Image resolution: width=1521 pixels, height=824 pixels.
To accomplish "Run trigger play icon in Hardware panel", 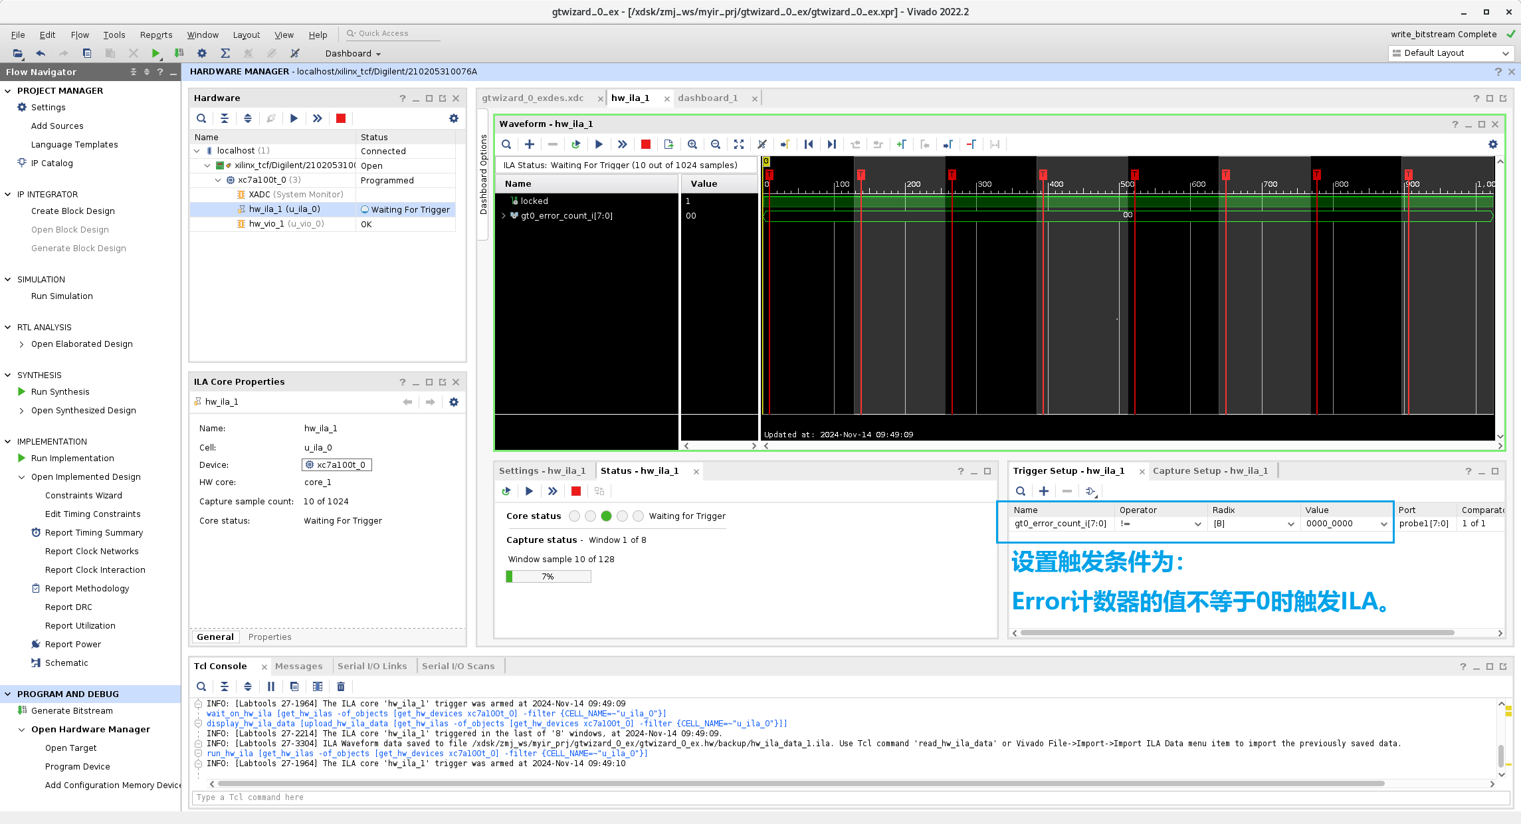I will (x=294, y=118).
